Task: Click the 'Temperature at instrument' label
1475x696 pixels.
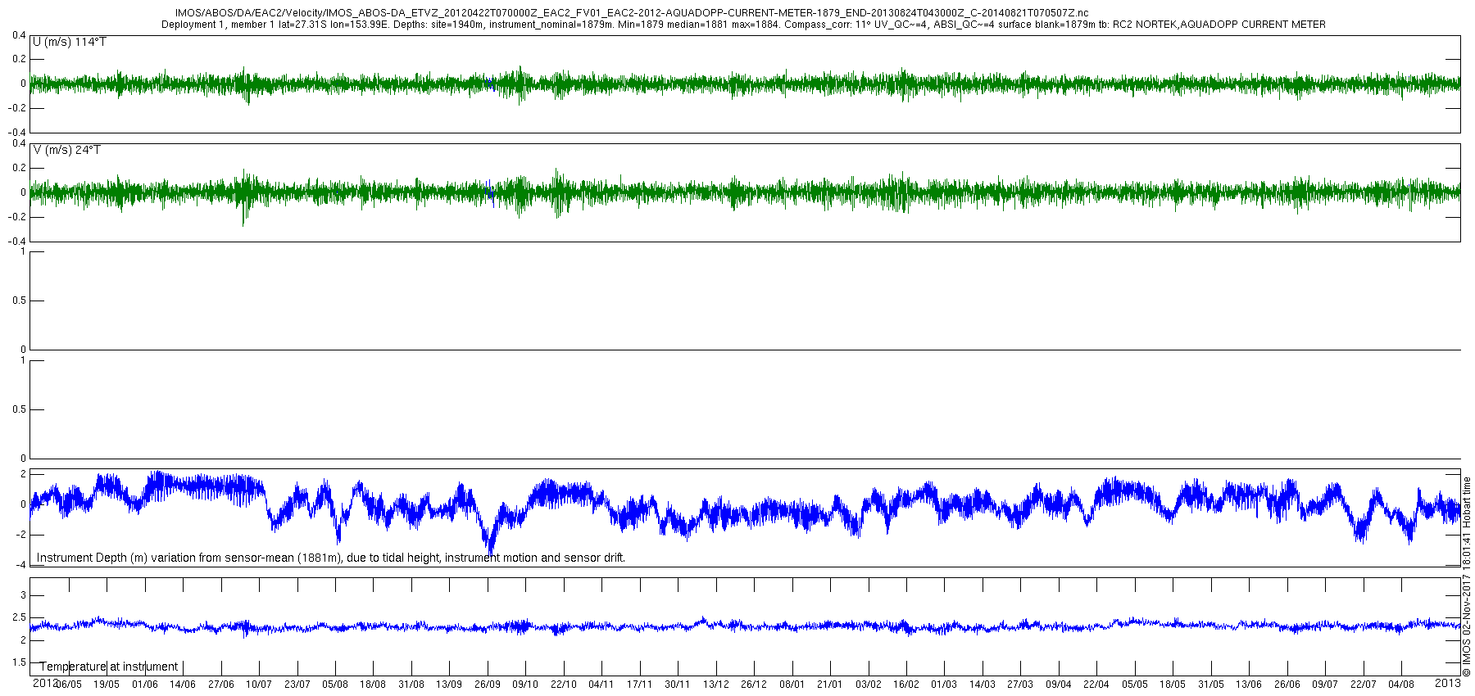Action: click(109, 667)
